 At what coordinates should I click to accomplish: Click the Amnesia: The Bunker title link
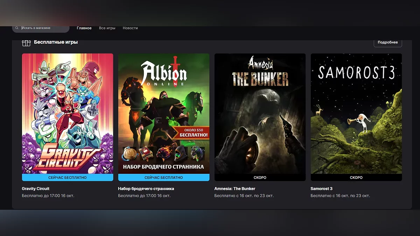(x=235, y=189)
